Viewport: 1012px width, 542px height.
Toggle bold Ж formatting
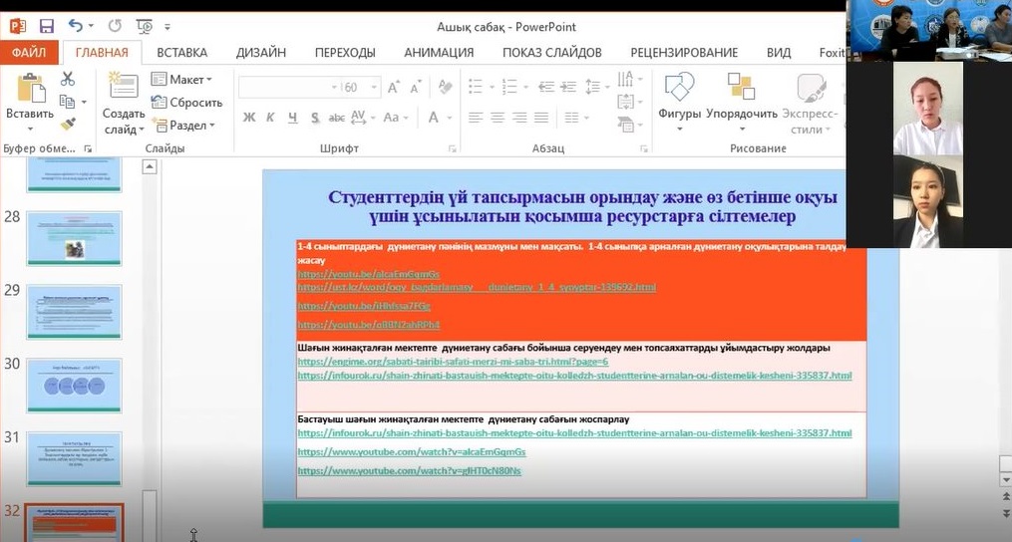click(x=249, y=118)
